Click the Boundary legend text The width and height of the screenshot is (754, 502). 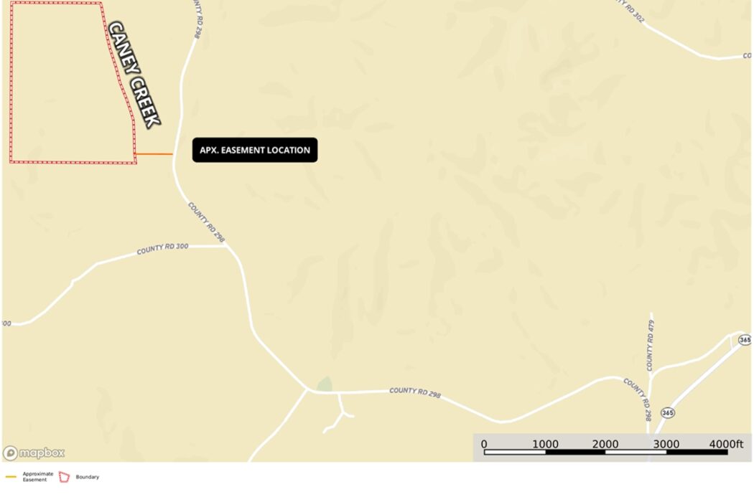(x=88, y=477)
